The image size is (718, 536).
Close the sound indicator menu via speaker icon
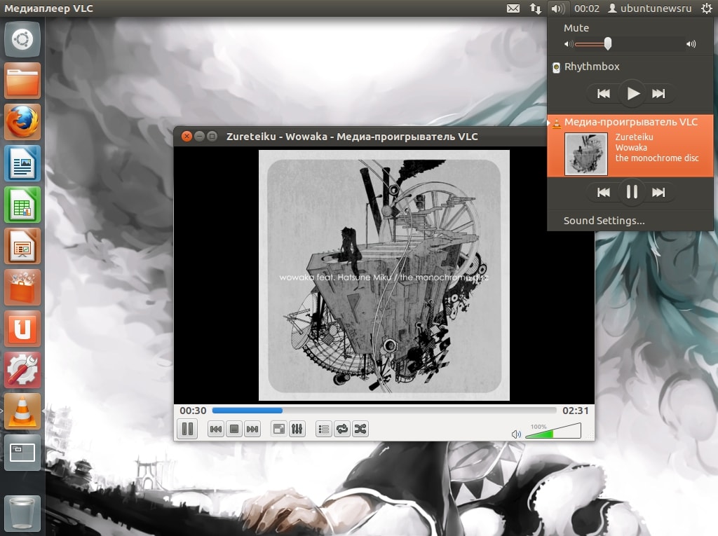(557, 8)
